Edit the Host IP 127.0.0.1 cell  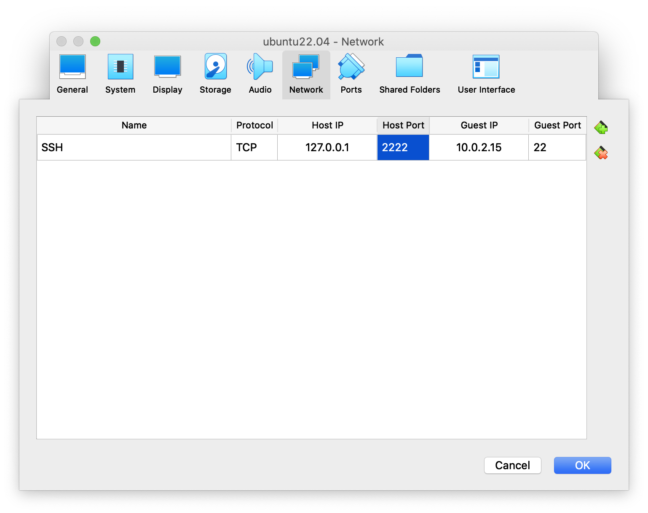[327, 147]
